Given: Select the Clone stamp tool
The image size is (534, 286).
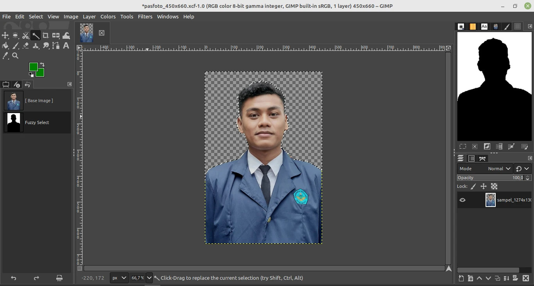Looking at the screenshot, I should pos(36,46).
